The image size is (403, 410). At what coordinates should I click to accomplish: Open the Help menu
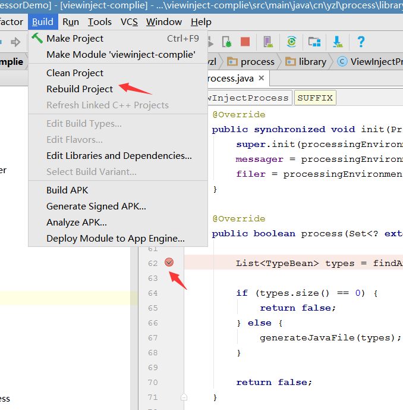coord(201,21)
